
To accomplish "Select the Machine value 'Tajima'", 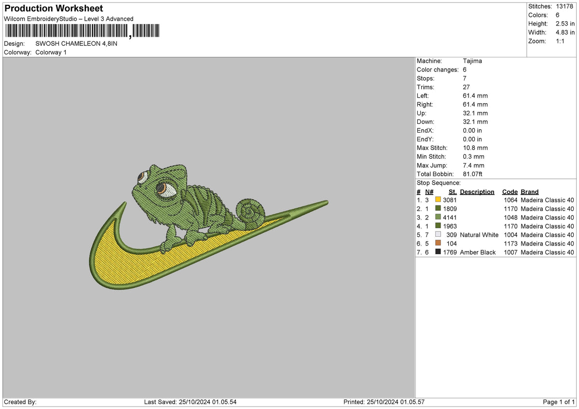I will [x=472, y=61].
